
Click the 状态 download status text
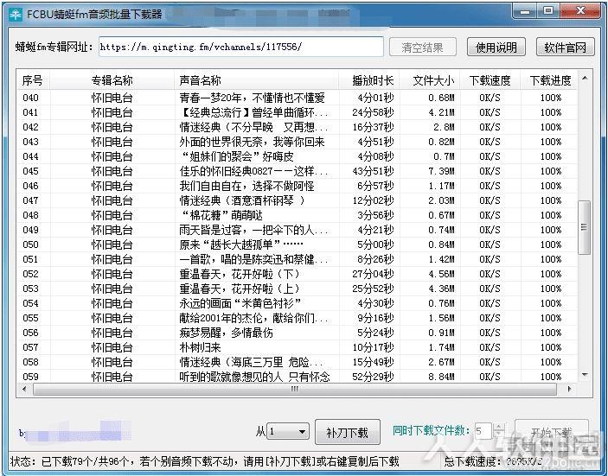(204, 461)
